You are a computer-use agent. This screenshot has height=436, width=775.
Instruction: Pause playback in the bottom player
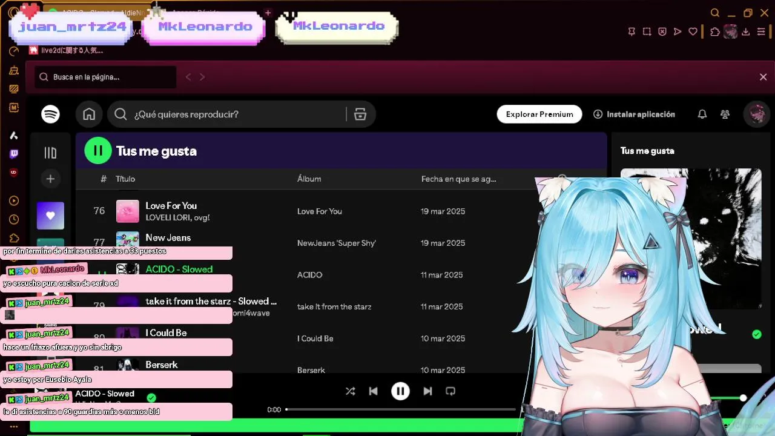click(x=400, y=391)
